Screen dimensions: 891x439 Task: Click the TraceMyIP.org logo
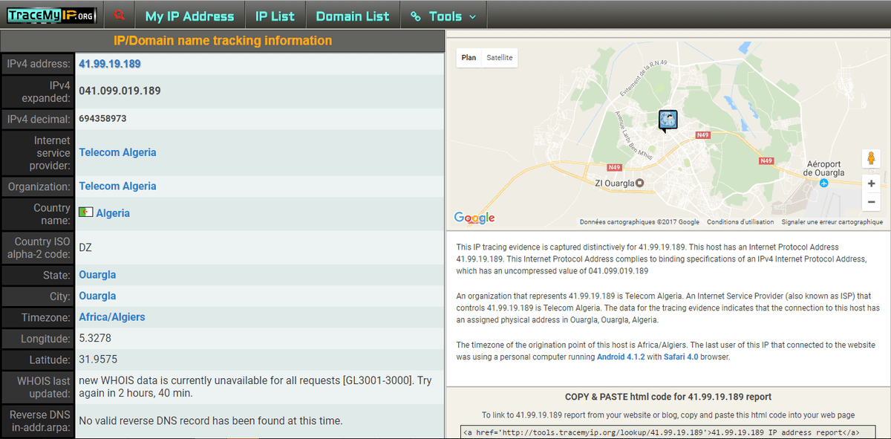[51, 15]
